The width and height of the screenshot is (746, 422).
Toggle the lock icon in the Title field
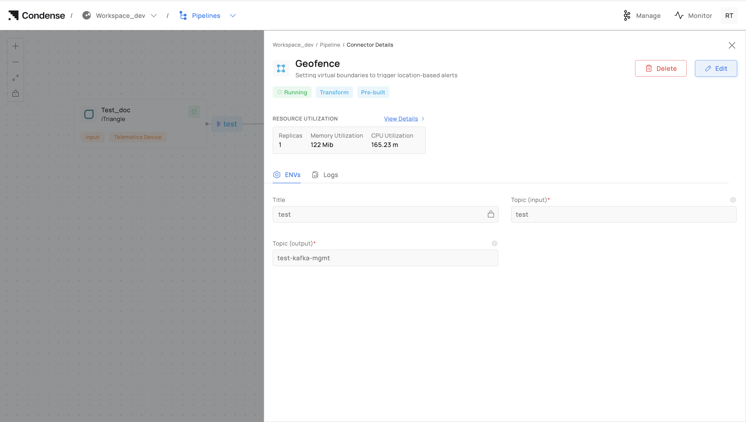tap(491, 214)
